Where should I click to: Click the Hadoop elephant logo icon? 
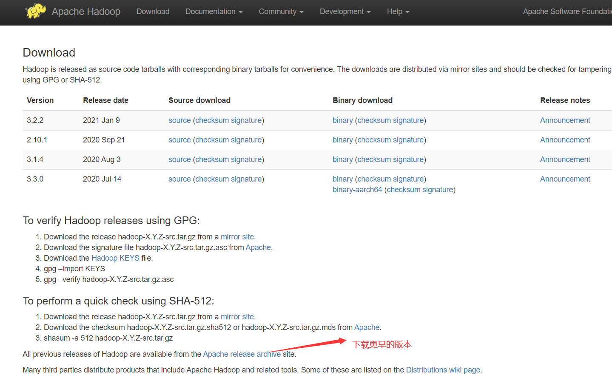click(35, 11)
